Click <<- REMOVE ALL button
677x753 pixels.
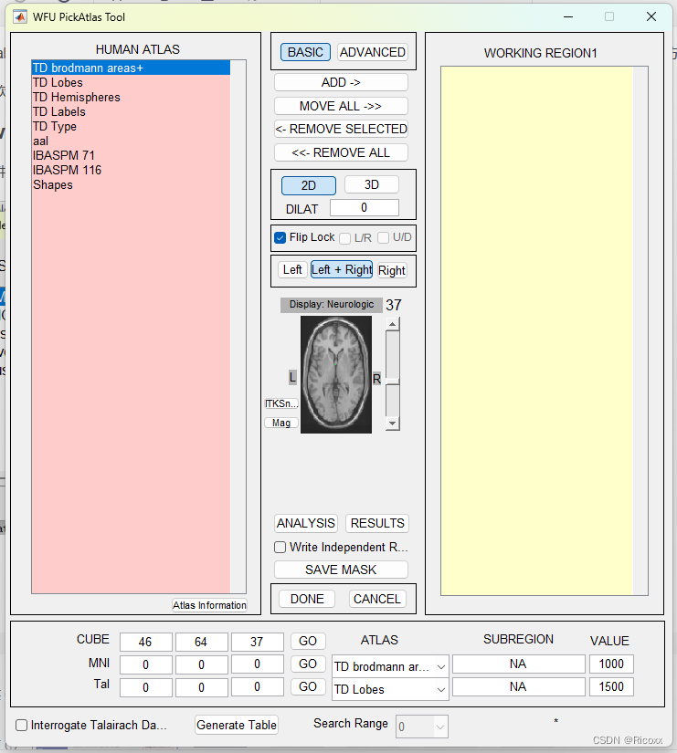(341, 152)
